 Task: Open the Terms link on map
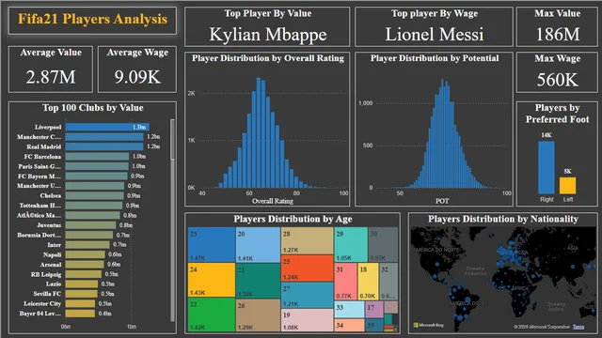pyautogui.click(x=578, y=327)
